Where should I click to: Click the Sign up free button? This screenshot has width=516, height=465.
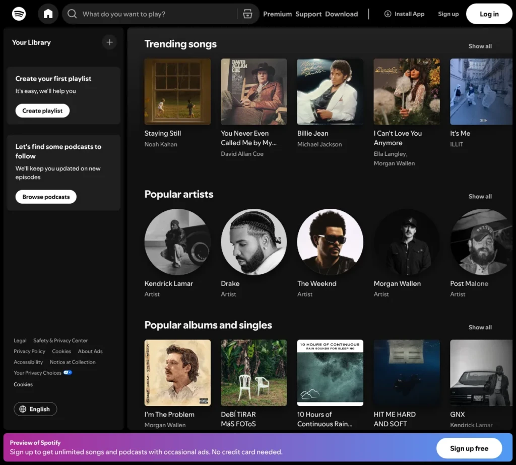coord(469,448)
